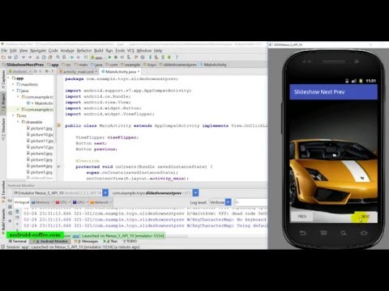Click the navigate Back arrow icon

[x=72, y=57]
